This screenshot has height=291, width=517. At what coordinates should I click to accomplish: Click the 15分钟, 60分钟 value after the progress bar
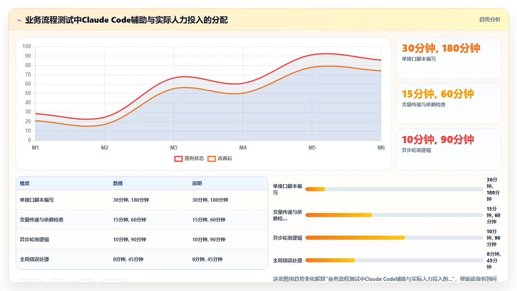(x=494, y=215)
